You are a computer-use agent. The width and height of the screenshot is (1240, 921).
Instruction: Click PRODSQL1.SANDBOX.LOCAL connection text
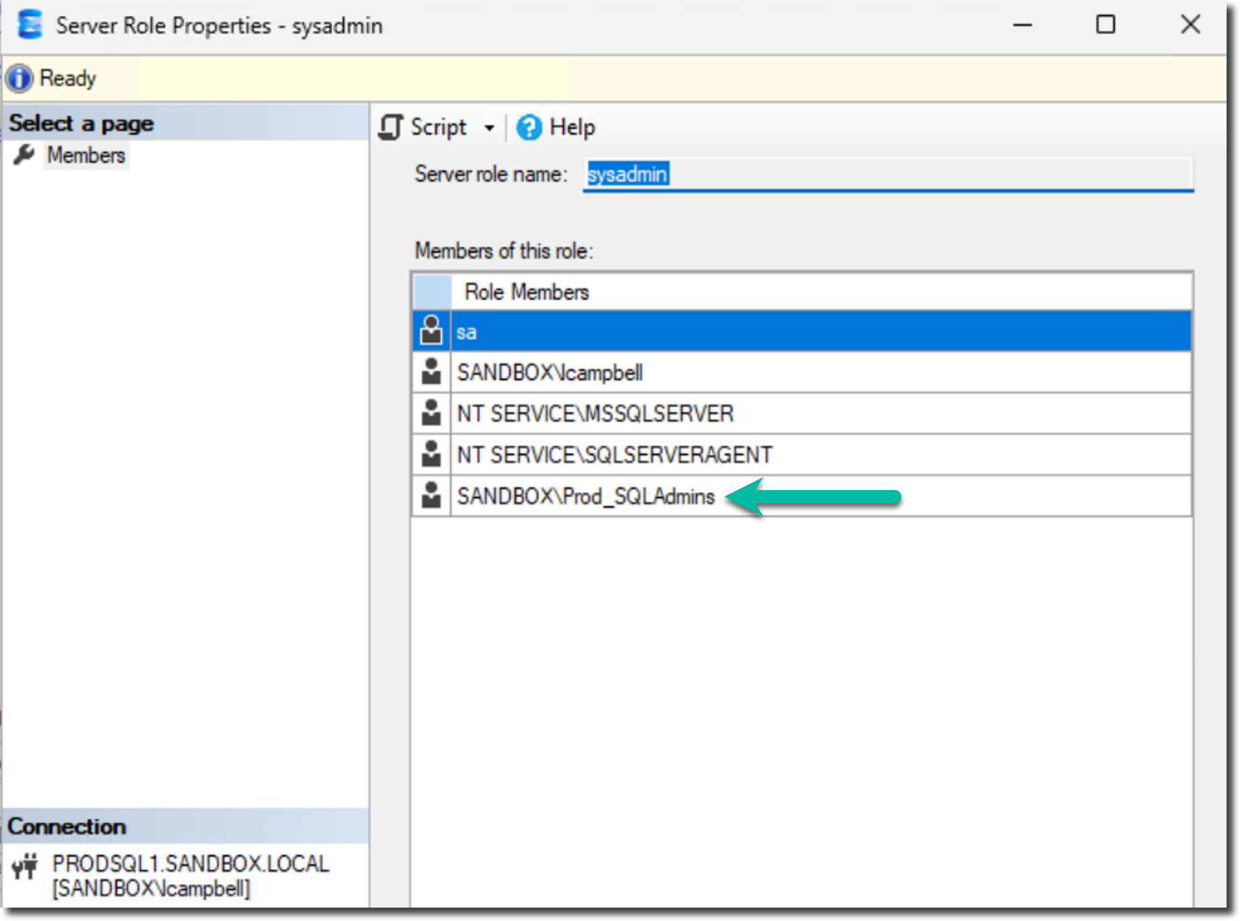coord(191,863)
